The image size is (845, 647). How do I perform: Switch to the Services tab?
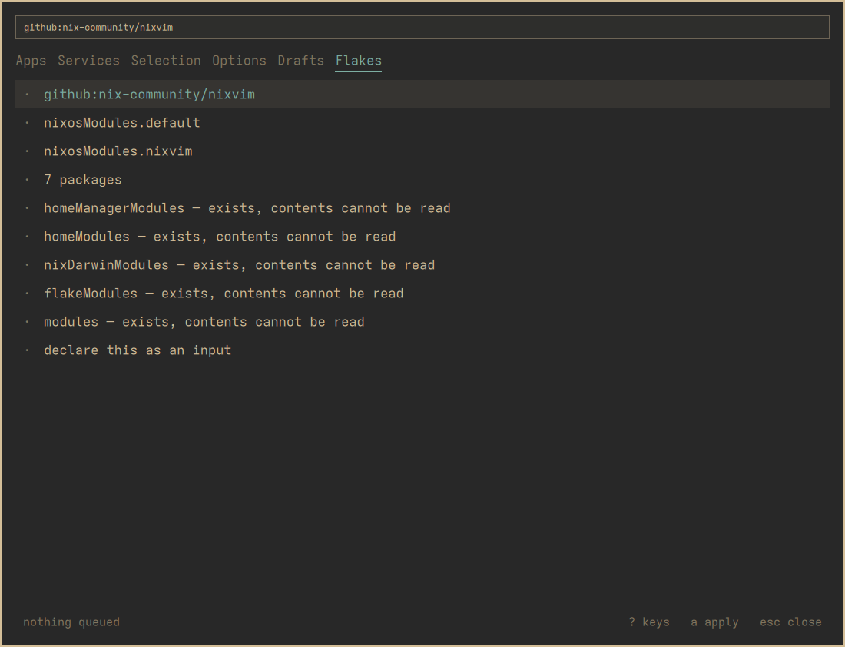coord(89,61)
